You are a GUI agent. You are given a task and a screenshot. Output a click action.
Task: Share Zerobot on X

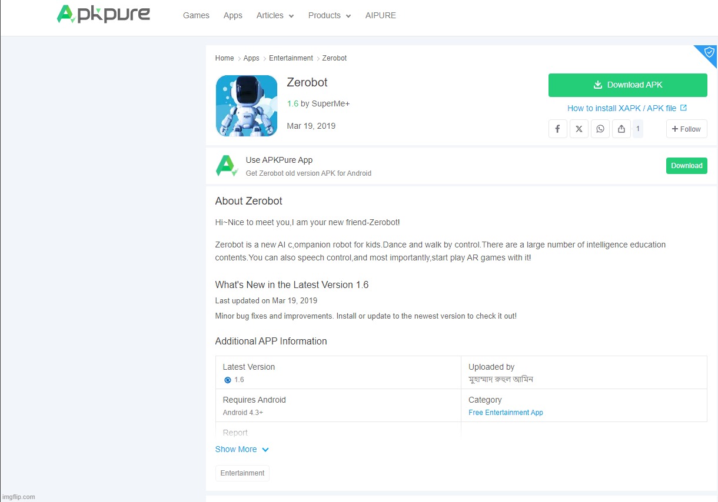tap(579, 129)
